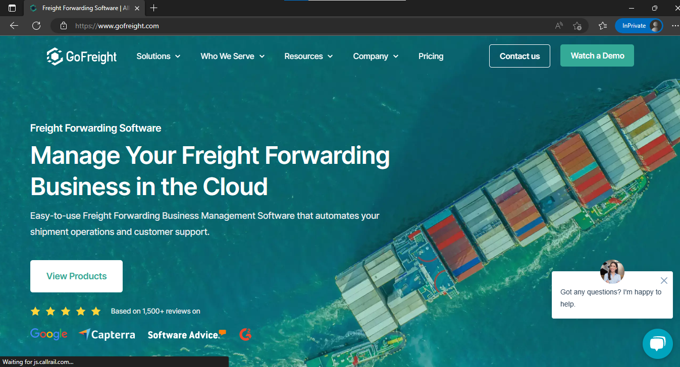Open the Company dropdown menu

(x=376, y=56)
